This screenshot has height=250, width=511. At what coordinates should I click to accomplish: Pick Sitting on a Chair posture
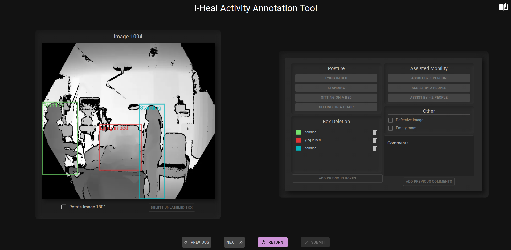pos(336,107)
